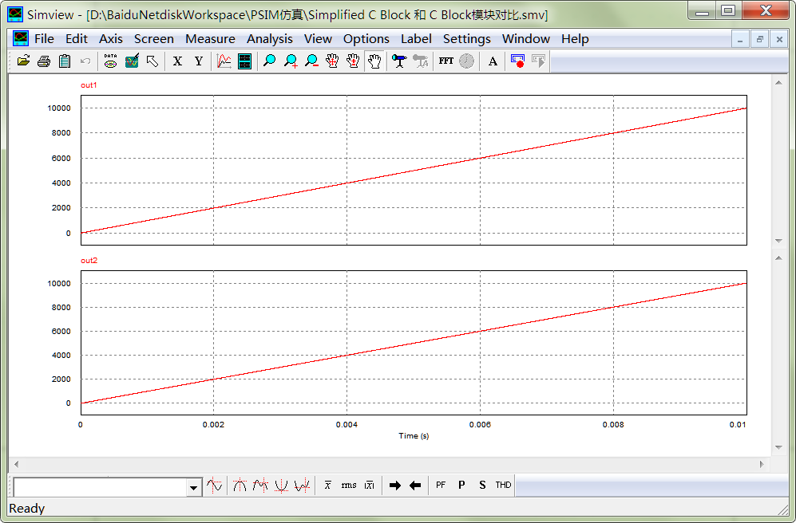
Task: Toggle the local maximum measurement
Action: (x=259, y=485)
